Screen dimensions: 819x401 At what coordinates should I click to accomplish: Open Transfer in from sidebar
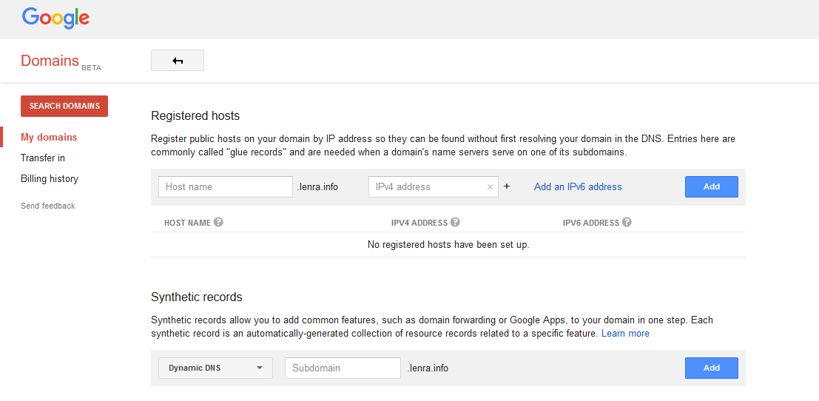[x=43, y=158]
